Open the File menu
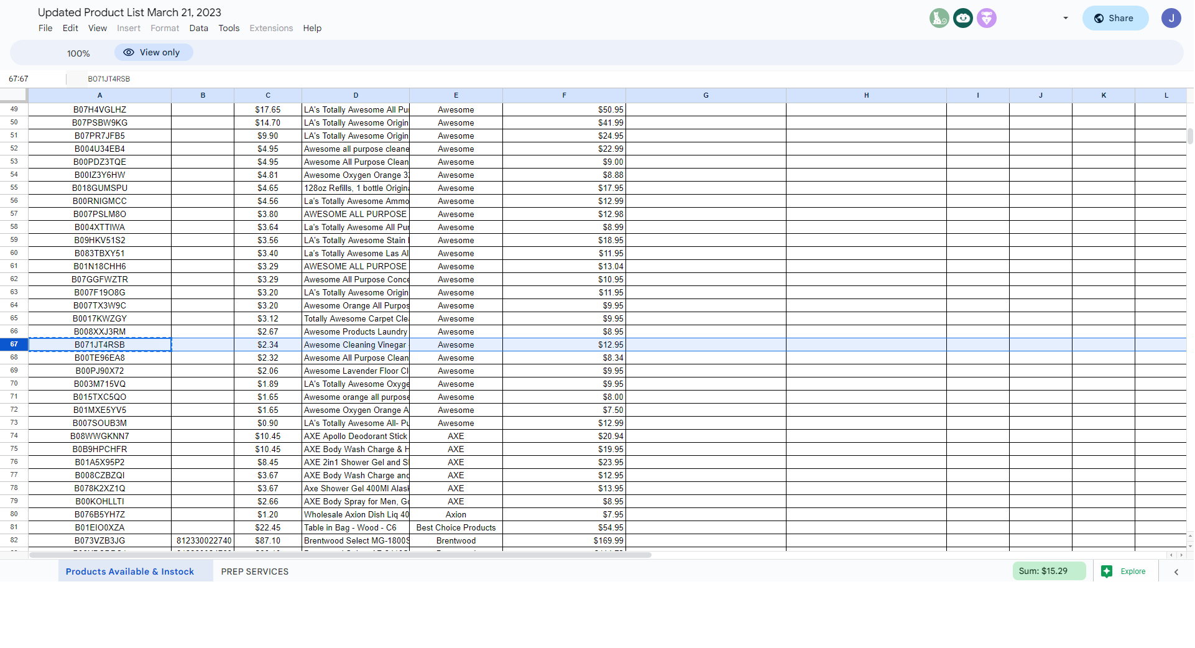Screen dimensions: 1195x648 coord(45,28)
